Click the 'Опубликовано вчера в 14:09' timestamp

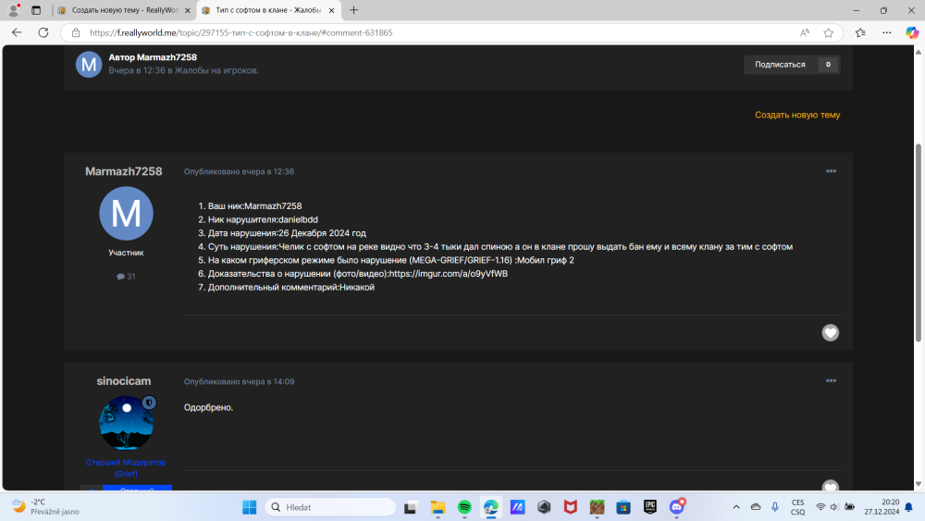click(239, 382)
